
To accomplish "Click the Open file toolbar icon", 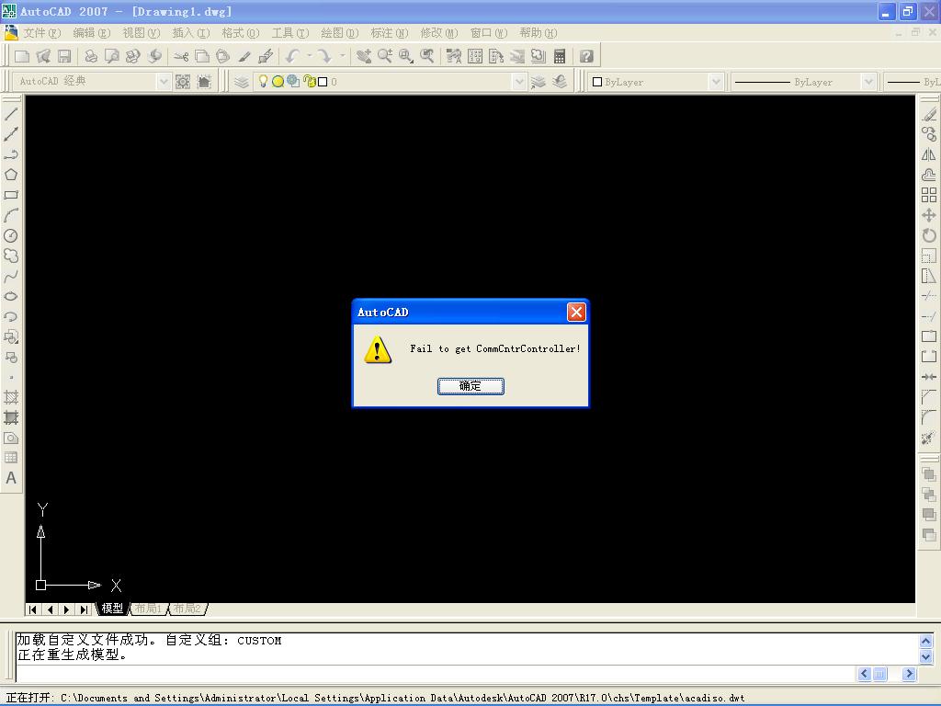I will (43, 56).
